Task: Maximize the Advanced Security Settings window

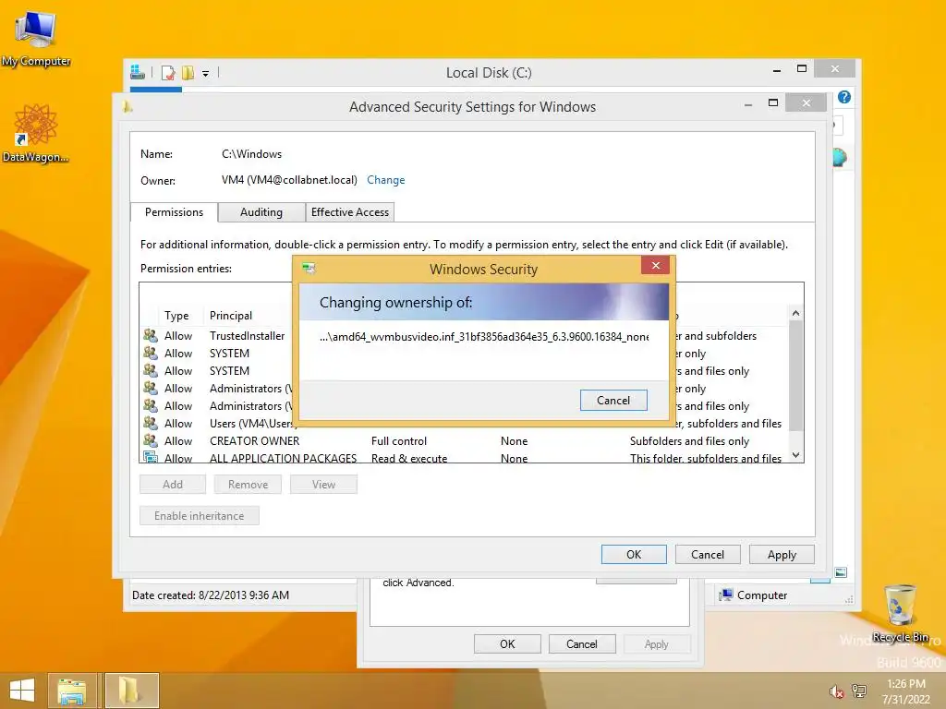Action: pyautogui.click(x=773, y=103)
